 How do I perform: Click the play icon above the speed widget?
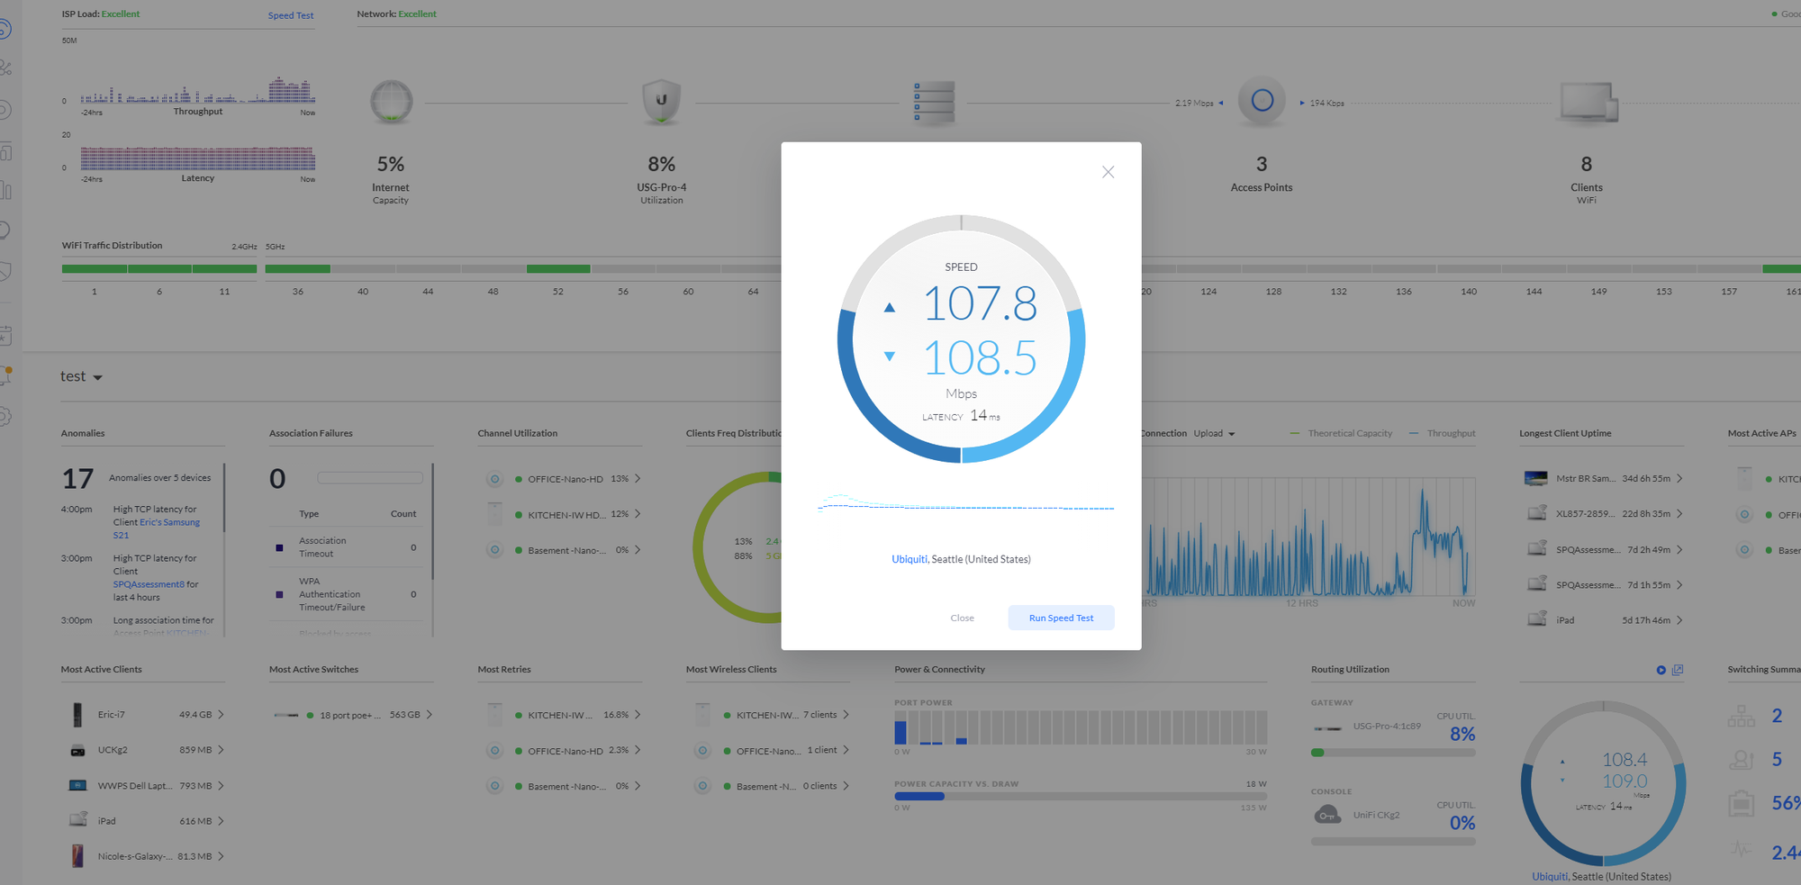pyautogui.click(x=1661, y=670)
